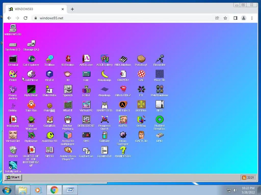261x195 pixels.
Task: Bookmark this page with star icon
Action: 225,18
